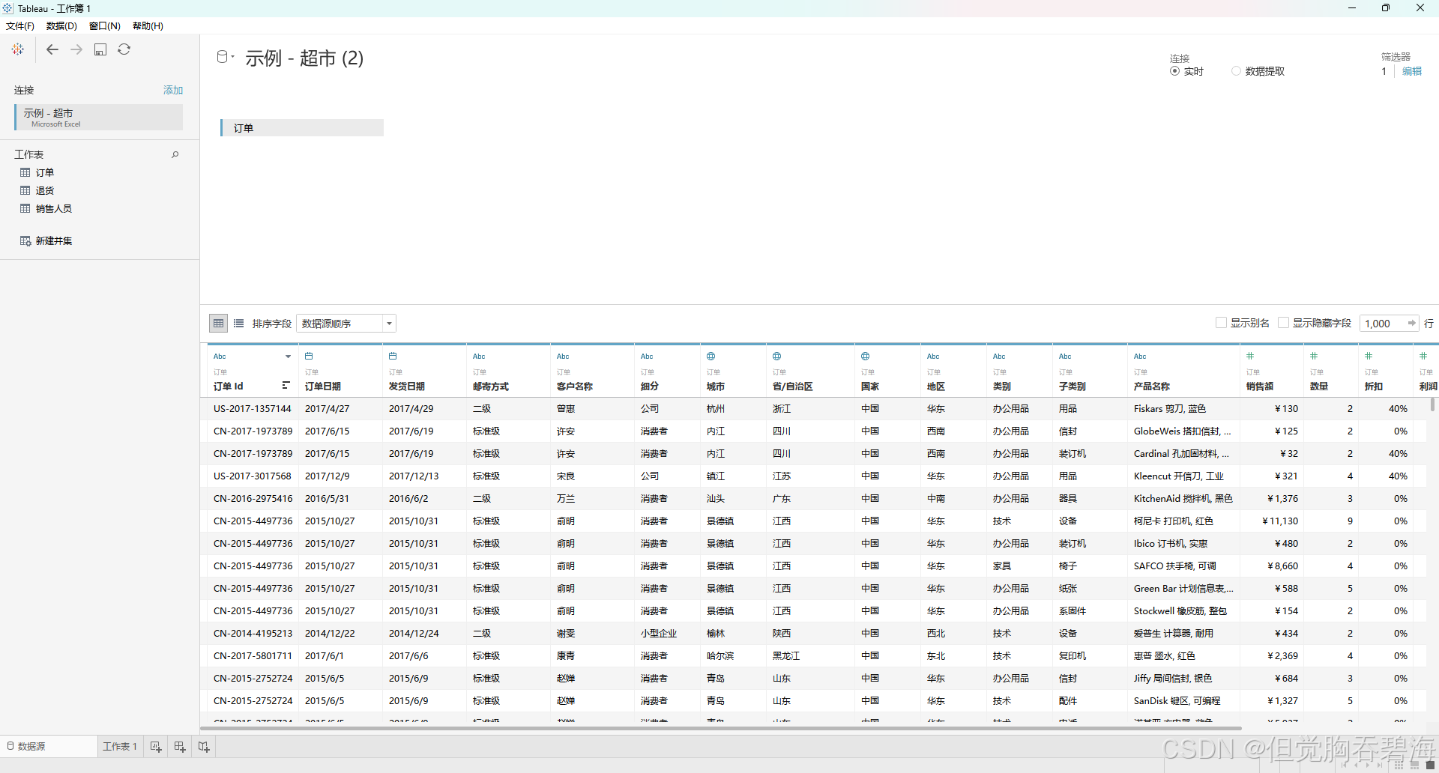This screenshot has width=1439, height=773.
Task: Change the 销售额 number type icon
Action: 1250,357
